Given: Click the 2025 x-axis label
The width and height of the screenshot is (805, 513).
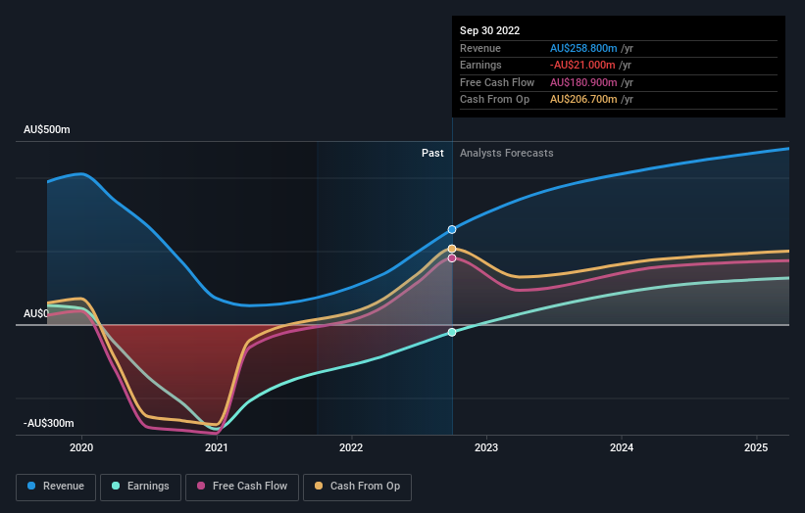Looking at the screenshot, I should (x=756, y=448).
